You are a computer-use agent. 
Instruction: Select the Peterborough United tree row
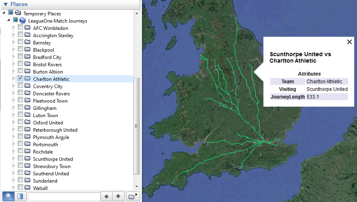pos(55,130)
